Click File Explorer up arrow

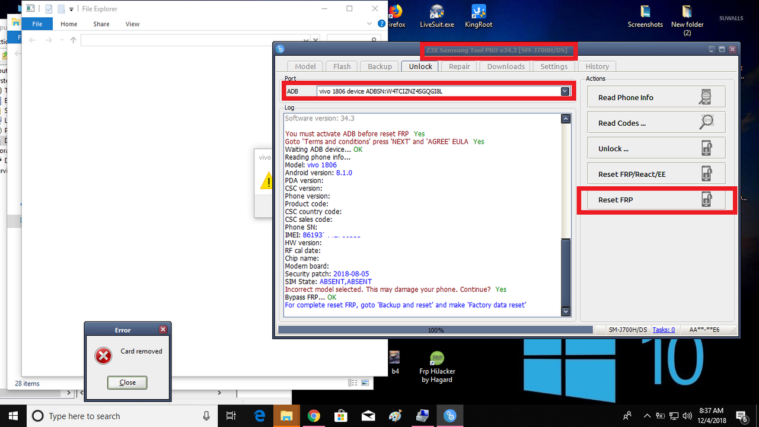pos(73,40)
